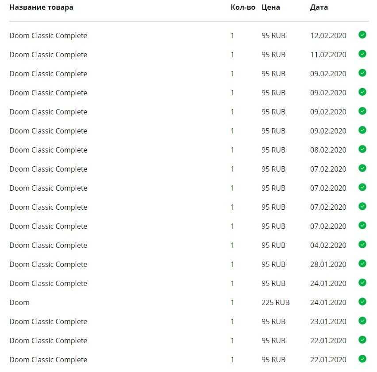The width and height of the screenshot is (377, 372).
Task: Sort by the Название товара column header
Action: pos(41,8)
